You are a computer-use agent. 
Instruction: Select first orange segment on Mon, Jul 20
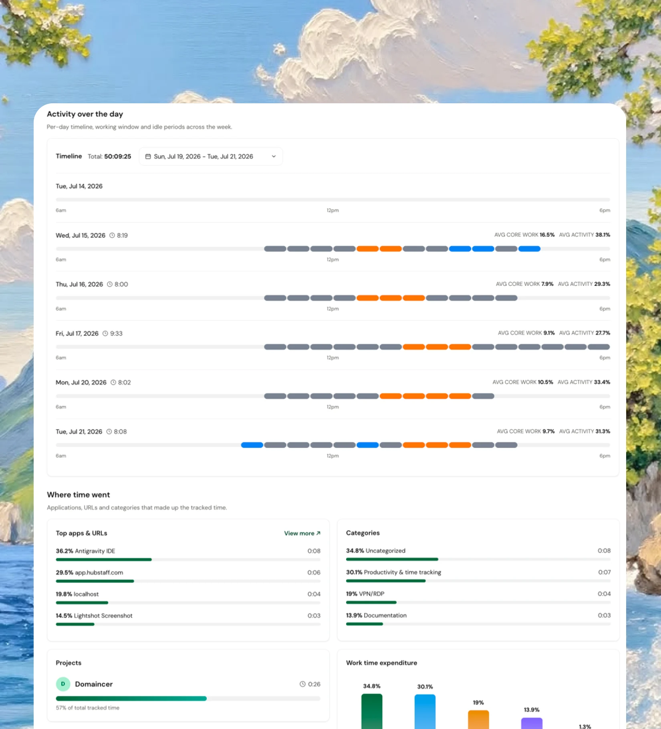(391, 396)
